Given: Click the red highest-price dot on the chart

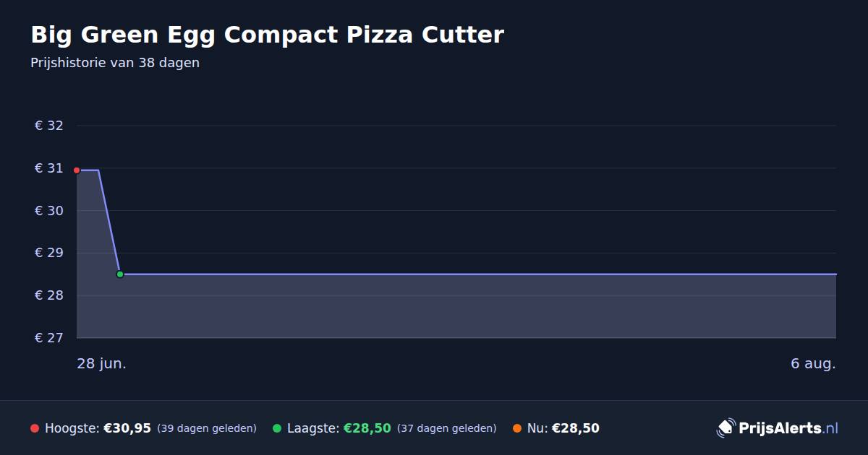Looking at the screenshot, I should coord(77,170).
